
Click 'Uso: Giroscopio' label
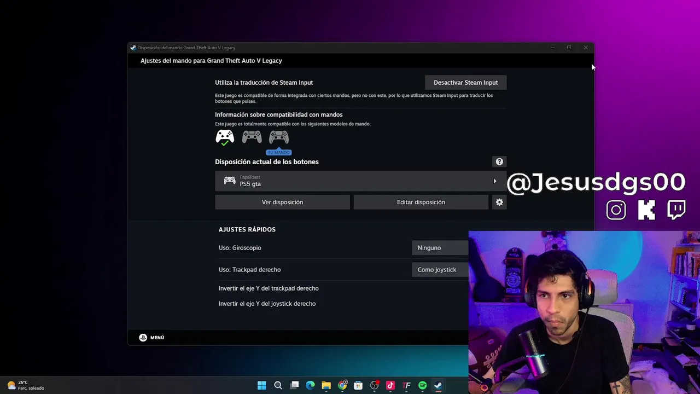pyautogui.click(x=240, y=248)
